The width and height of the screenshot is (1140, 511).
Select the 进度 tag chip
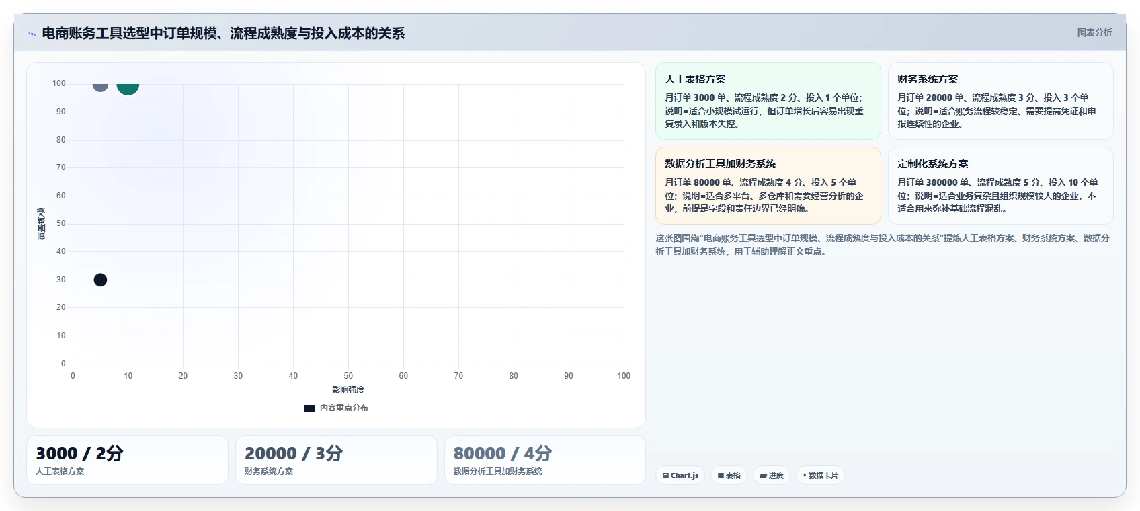click(x=772, y=475)
